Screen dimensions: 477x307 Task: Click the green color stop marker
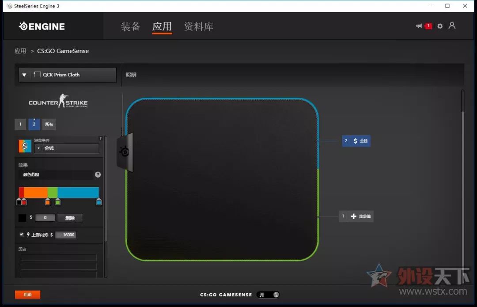coord(57,202)
